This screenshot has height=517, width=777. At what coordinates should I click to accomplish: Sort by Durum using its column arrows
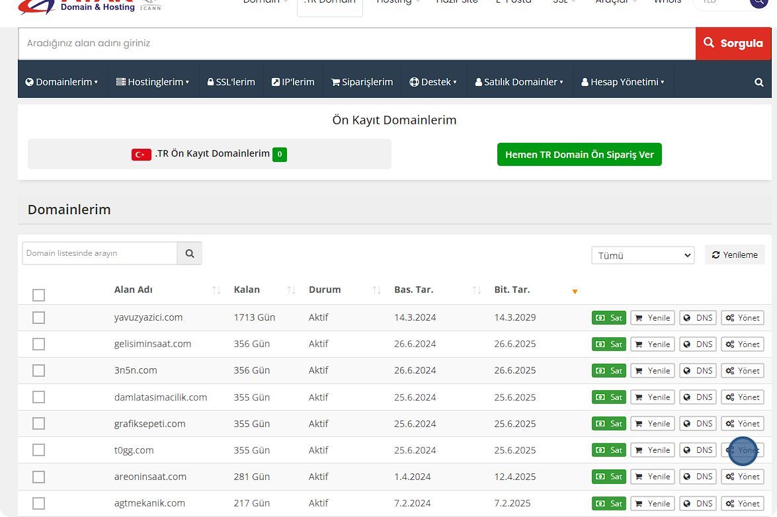[377, 290]
